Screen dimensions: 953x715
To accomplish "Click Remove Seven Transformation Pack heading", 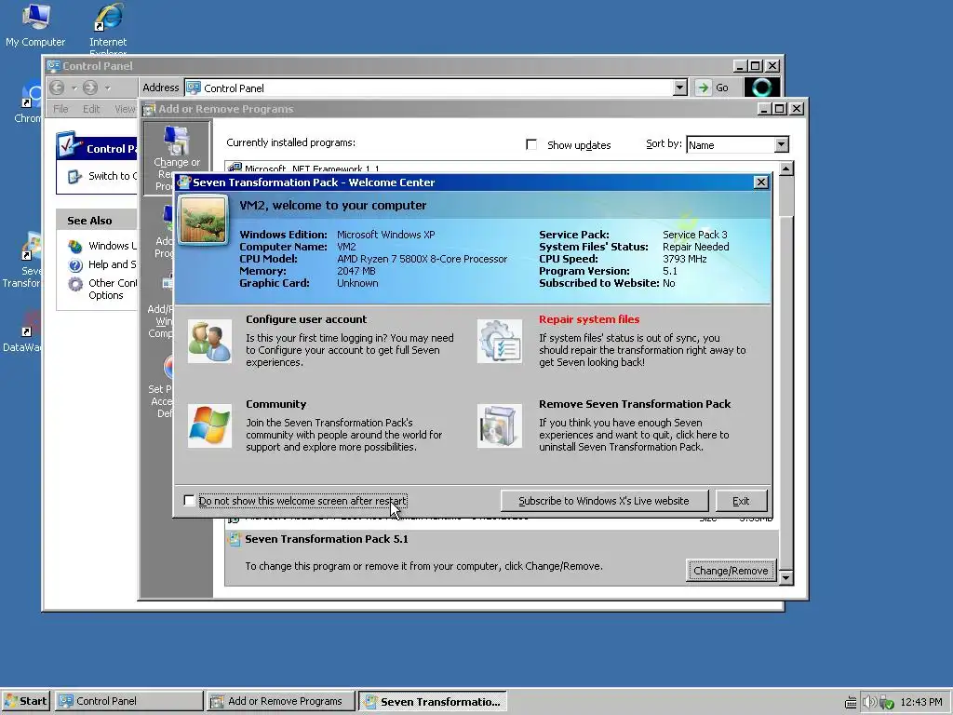I will click(635, 404).
